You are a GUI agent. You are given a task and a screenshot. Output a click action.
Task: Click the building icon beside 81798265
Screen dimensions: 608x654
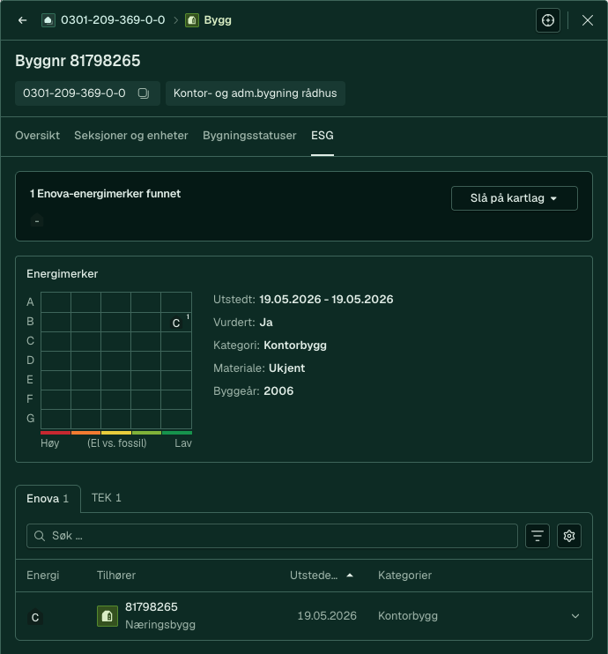108,616
